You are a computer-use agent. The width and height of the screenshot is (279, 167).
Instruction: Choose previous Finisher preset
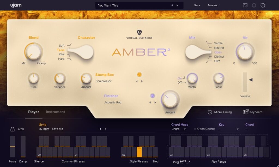(150, 103)
